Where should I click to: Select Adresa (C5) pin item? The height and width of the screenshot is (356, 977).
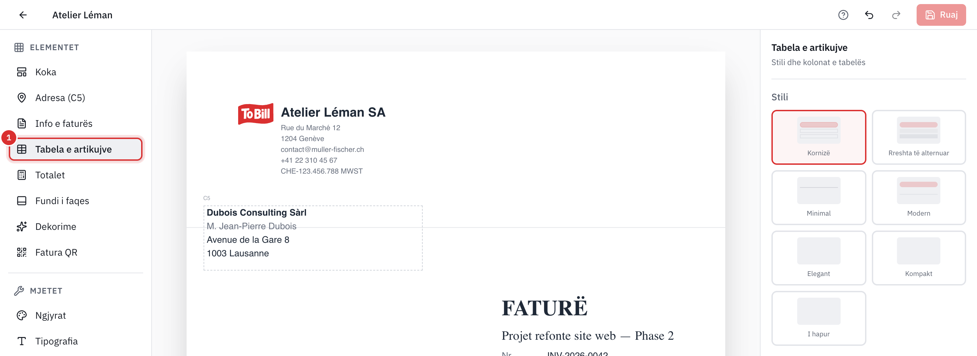click(75, 98)
